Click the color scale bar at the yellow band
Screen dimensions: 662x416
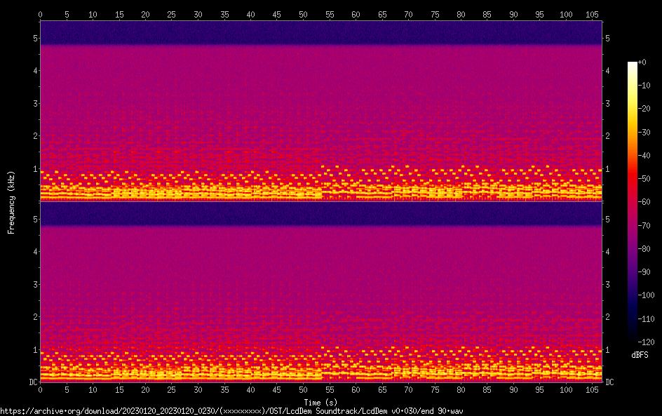coord(633,105)
